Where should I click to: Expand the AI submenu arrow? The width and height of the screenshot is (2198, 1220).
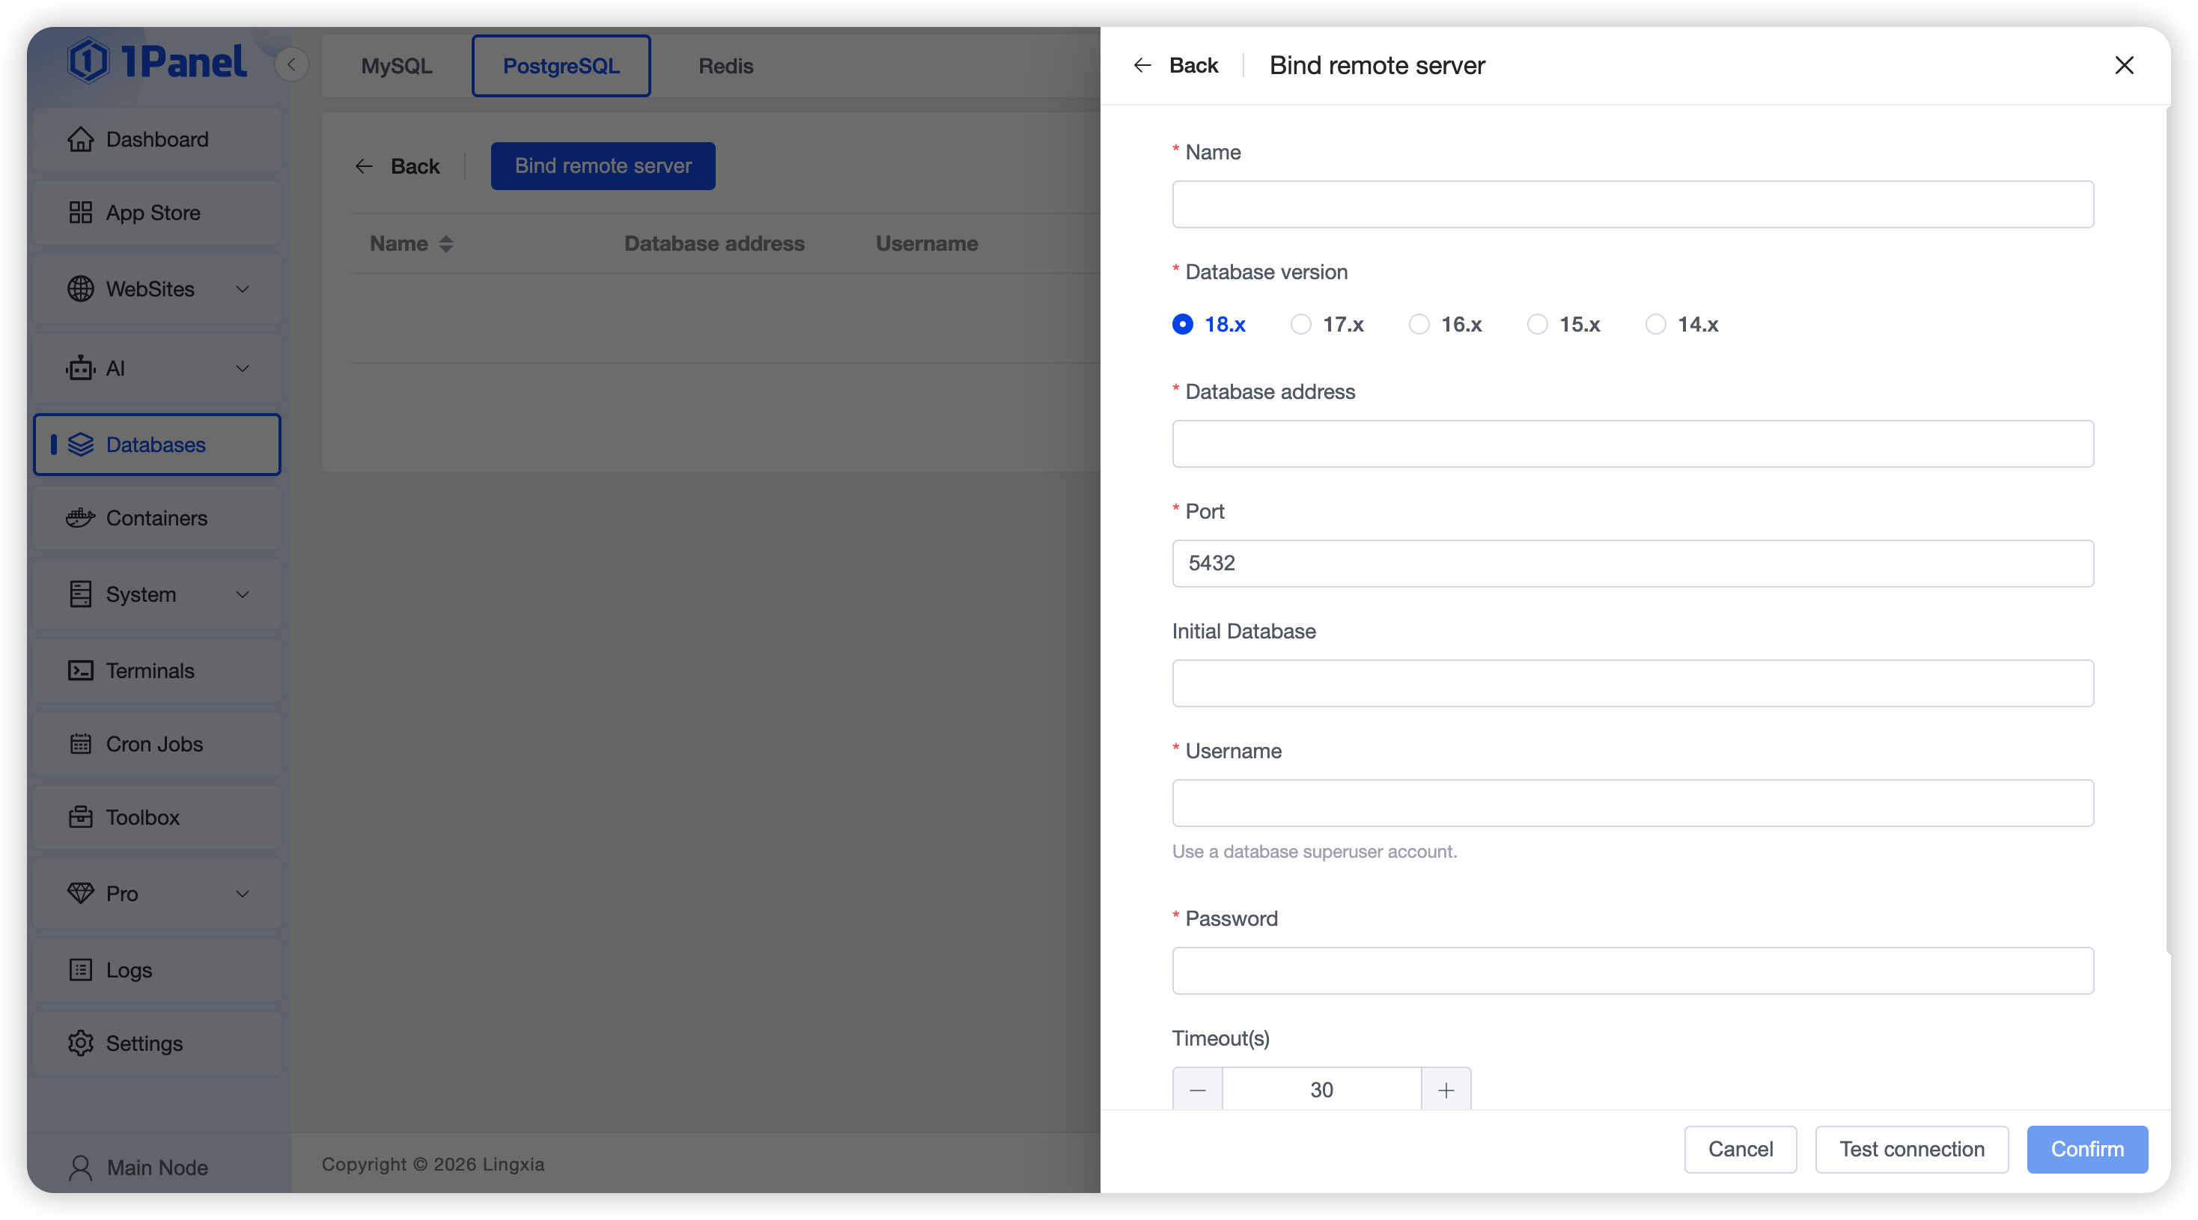tap(243, 368)
